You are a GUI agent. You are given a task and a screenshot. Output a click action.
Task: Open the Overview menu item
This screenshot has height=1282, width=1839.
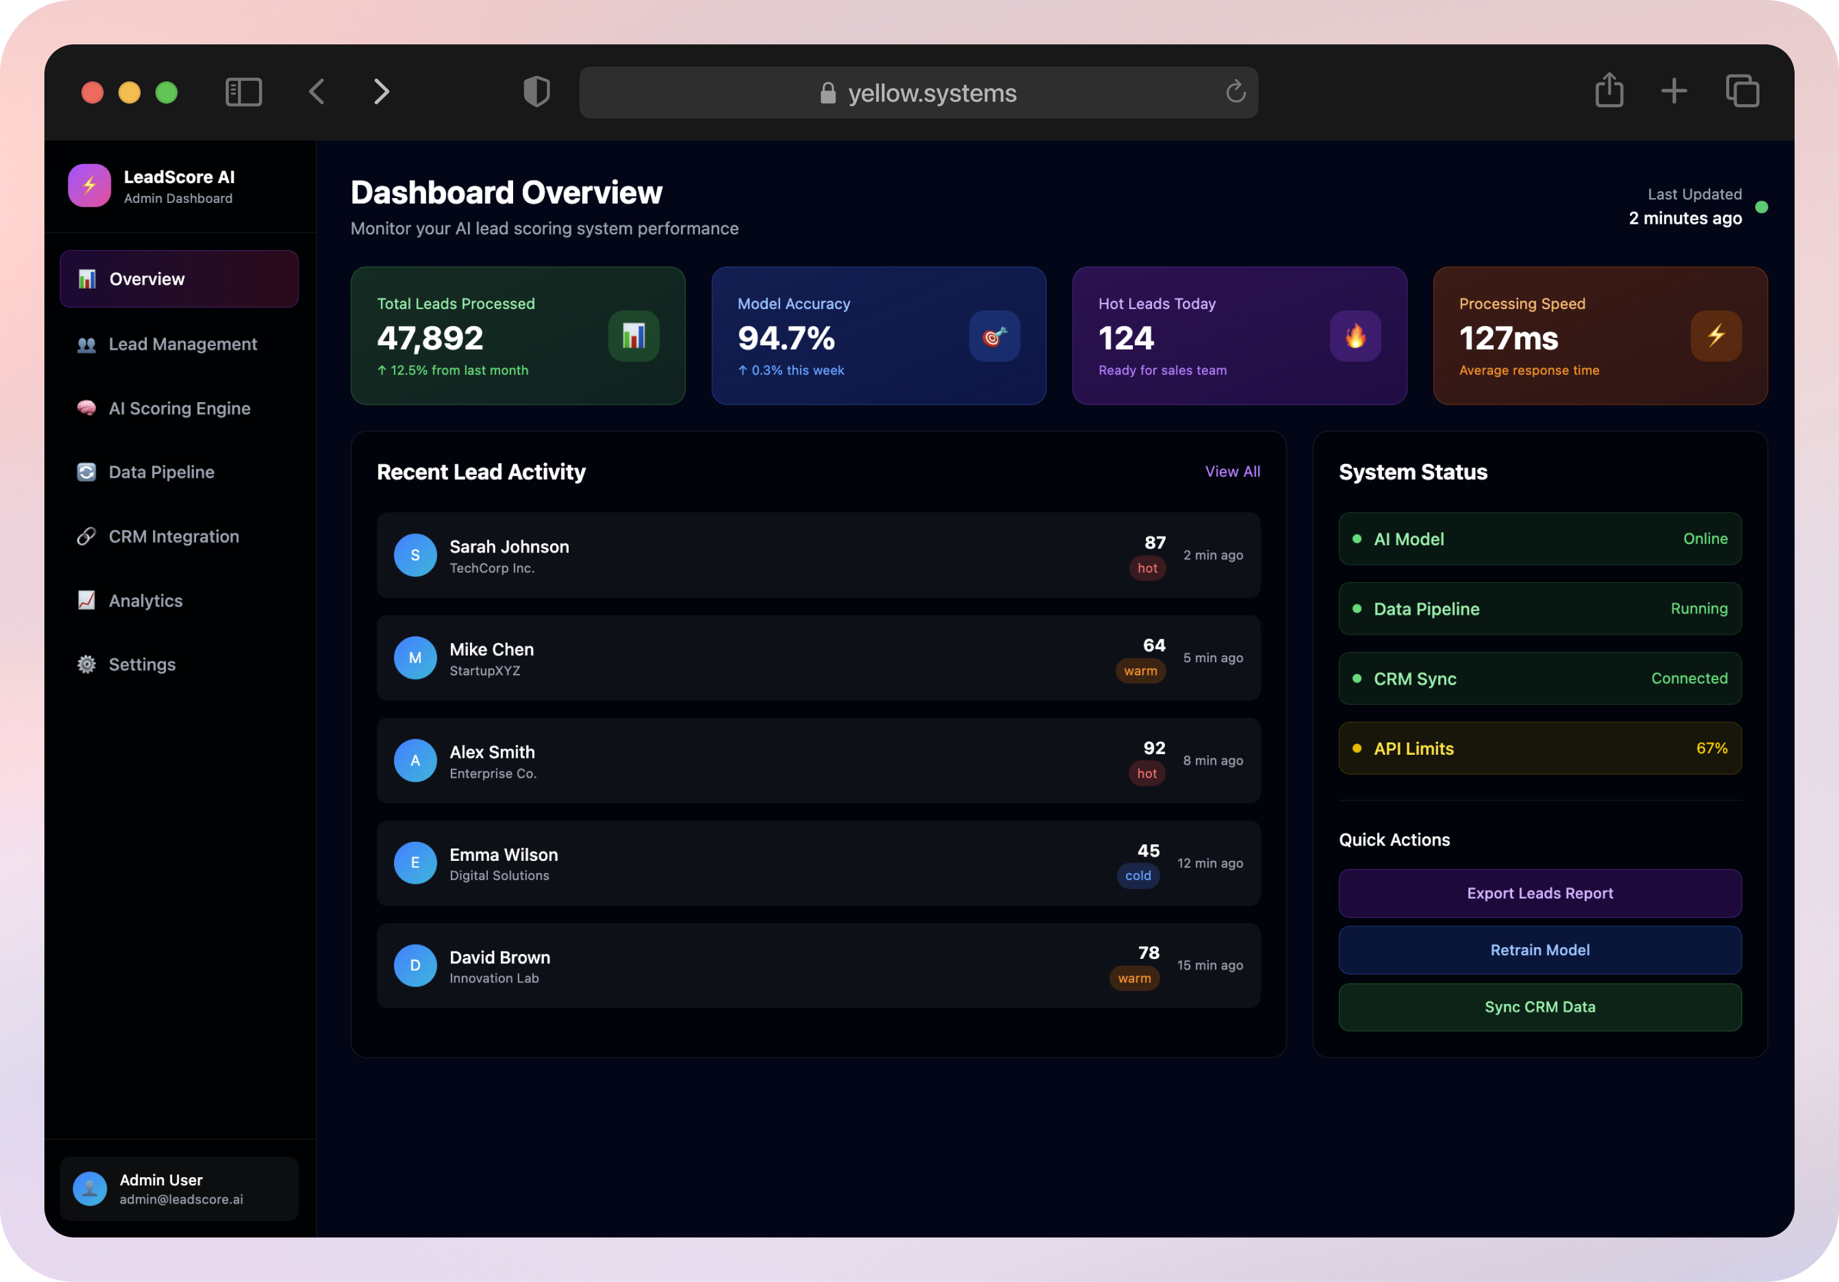pos(179,279)
